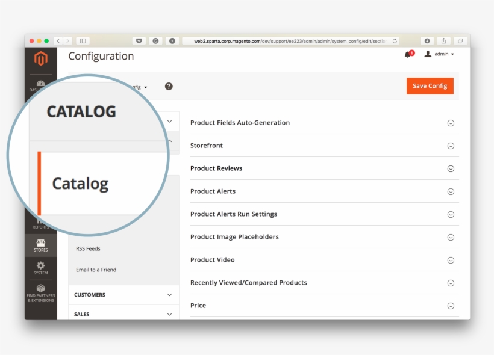Click the Price section label
This screenshot has width=494, height=355.
(198, 306)
